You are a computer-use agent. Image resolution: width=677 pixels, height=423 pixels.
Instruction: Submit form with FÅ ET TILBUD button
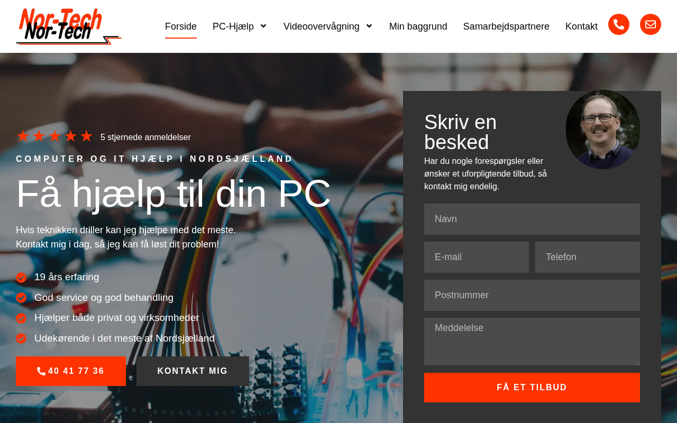(532, 388)
